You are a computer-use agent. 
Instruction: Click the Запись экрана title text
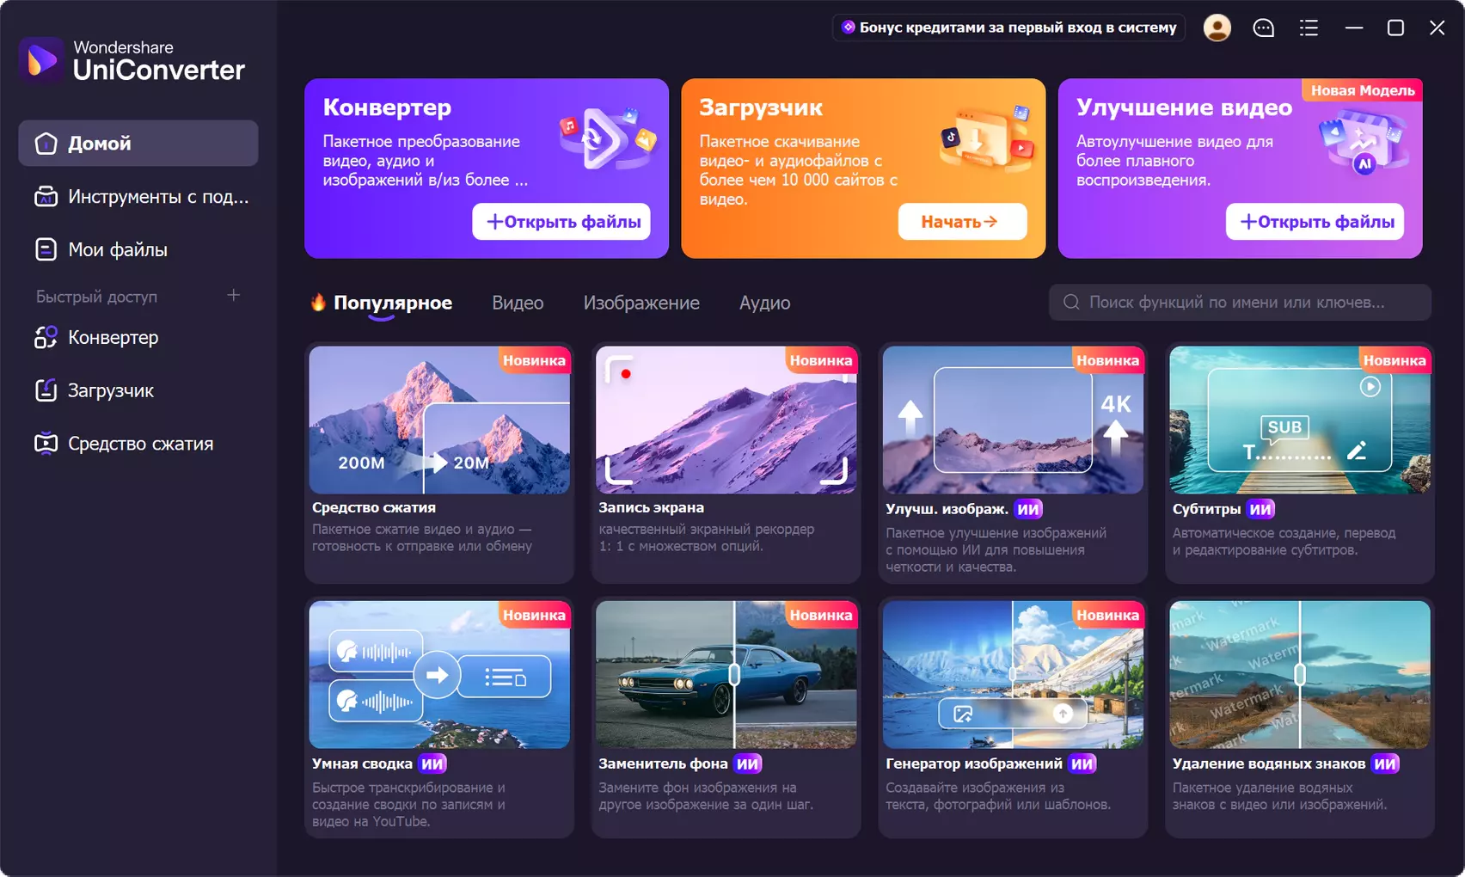pos(651,507)
